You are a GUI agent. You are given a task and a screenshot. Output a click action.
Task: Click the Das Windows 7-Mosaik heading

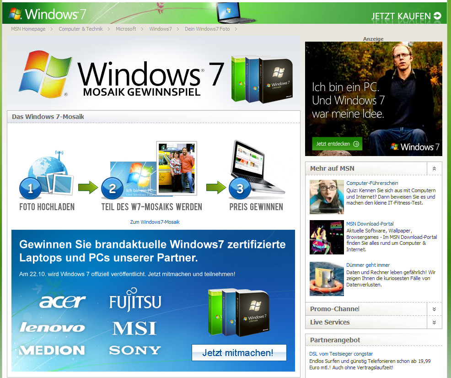point(48,117)
